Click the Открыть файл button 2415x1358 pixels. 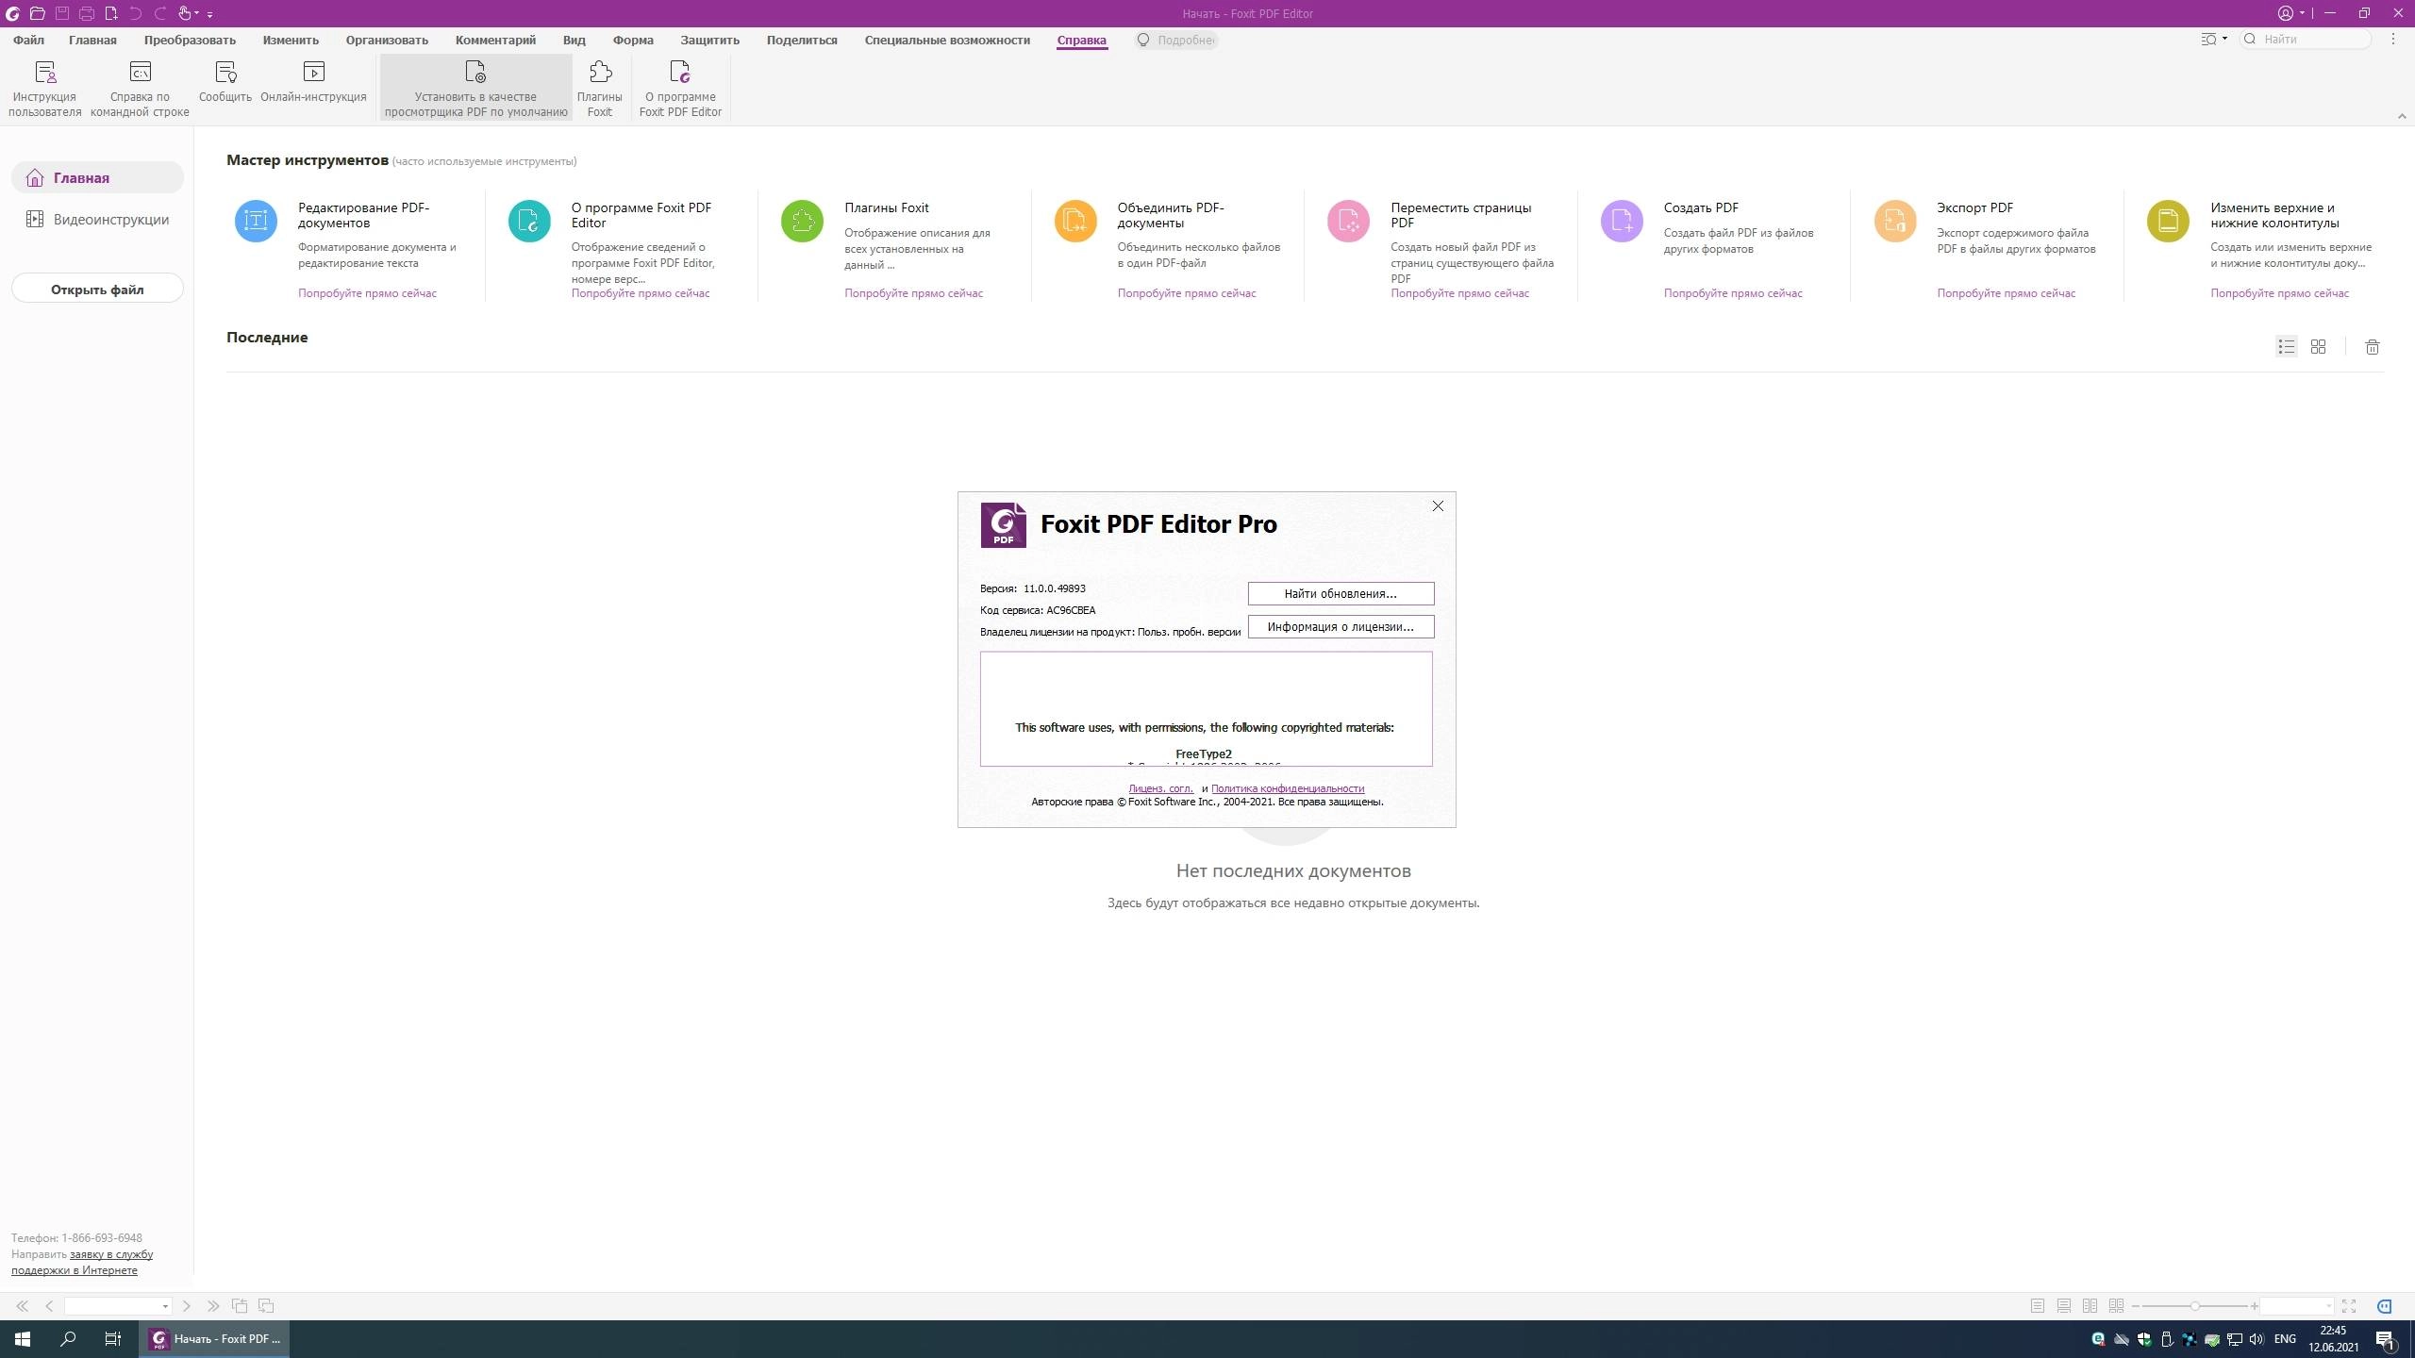[97, 290]
